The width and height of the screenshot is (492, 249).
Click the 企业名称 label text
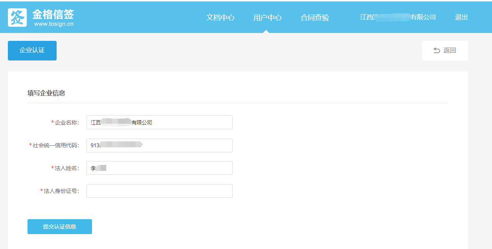tap(66, 123)
